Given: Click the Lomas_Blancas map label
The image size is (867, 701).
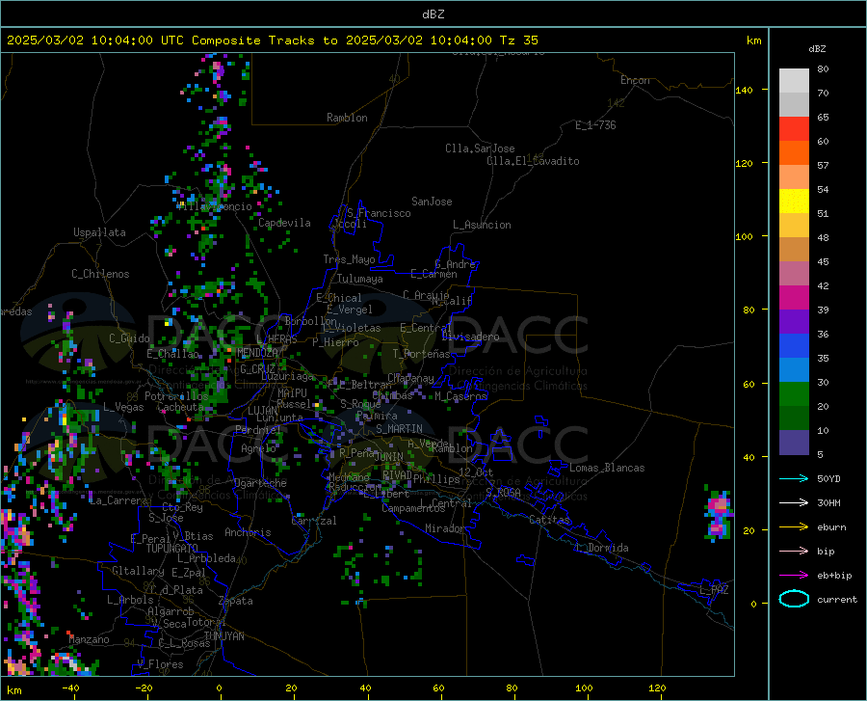Looking at the screenshot, I should (607, 468).
